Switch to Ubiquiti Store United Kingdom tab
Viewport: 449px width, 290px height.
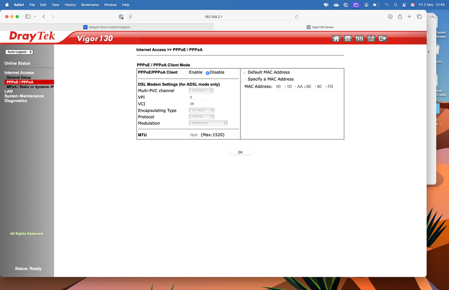click(107, 27)
